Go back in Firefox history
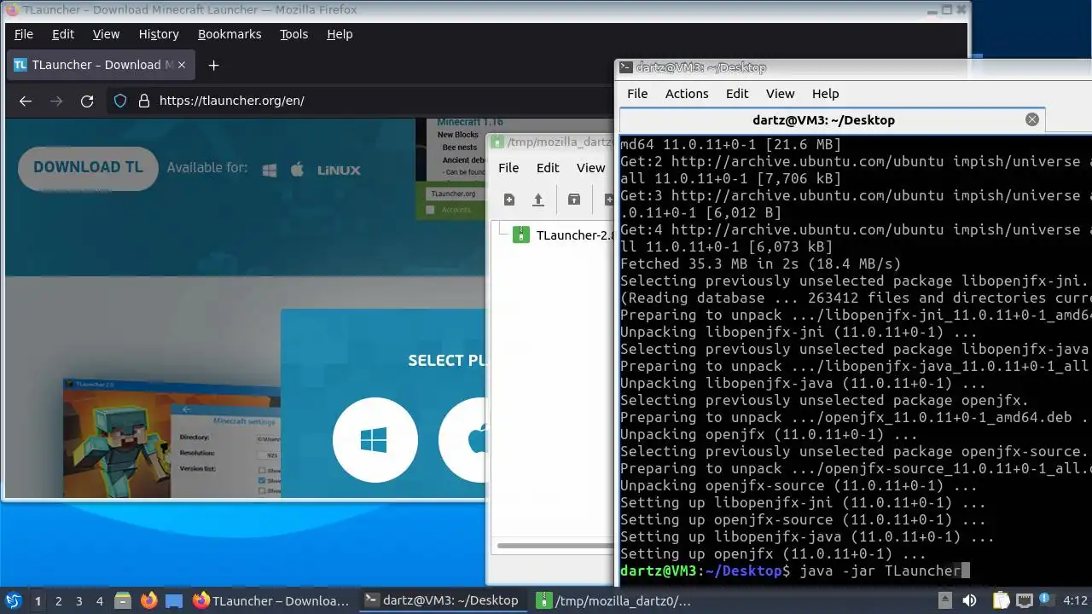The image size is (1092, 614). coord(26,101)
